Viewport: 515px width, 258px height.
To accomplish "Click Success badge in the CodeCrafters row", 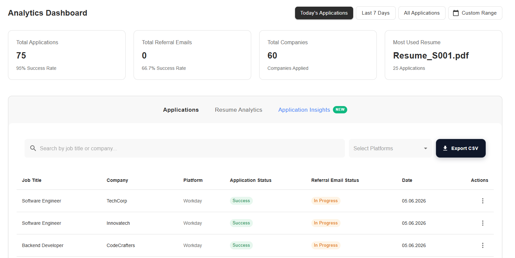I will [241, 245].
